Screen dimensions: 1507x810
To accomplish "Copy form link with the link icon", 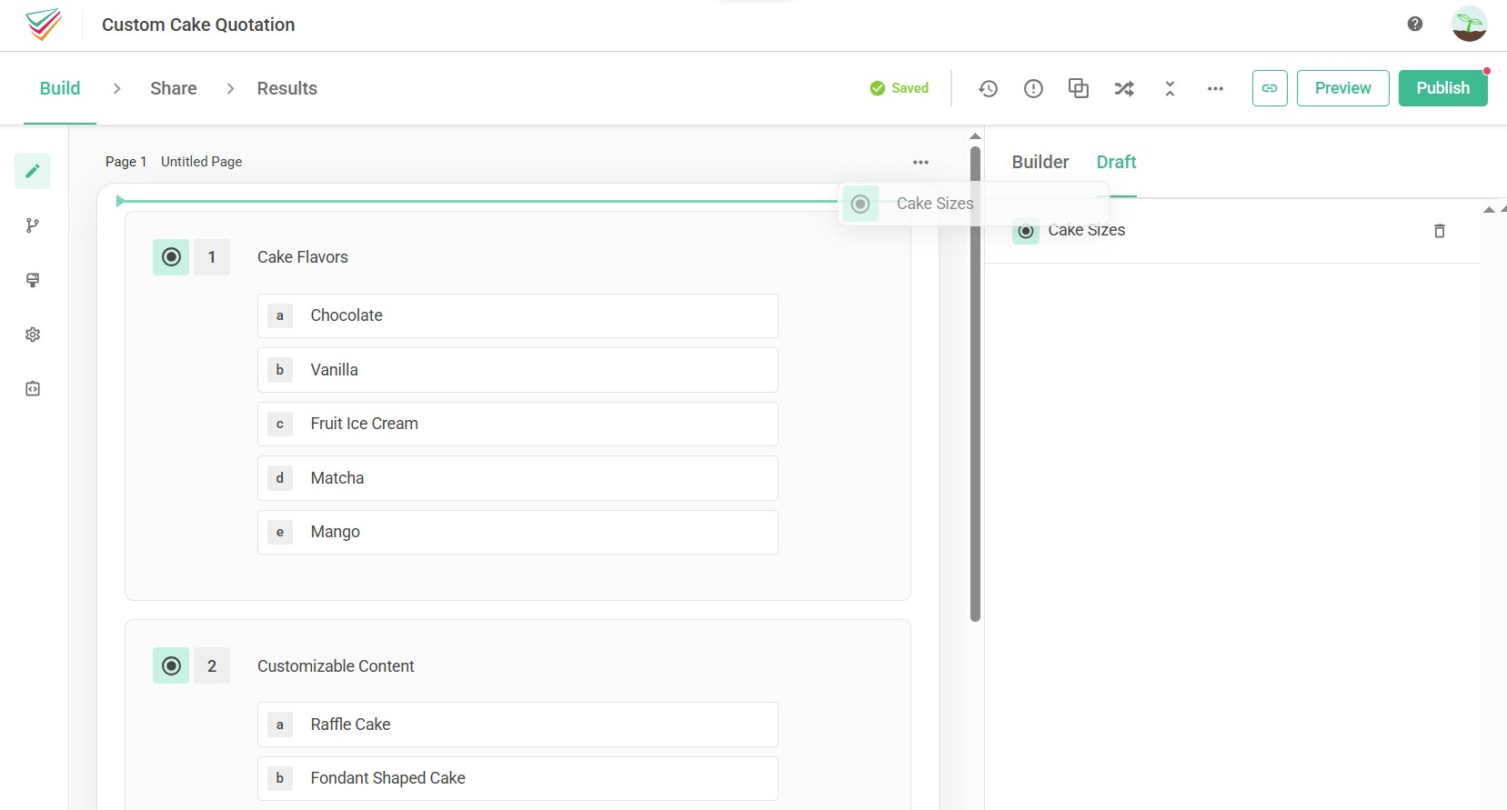I will [1269, 88].
